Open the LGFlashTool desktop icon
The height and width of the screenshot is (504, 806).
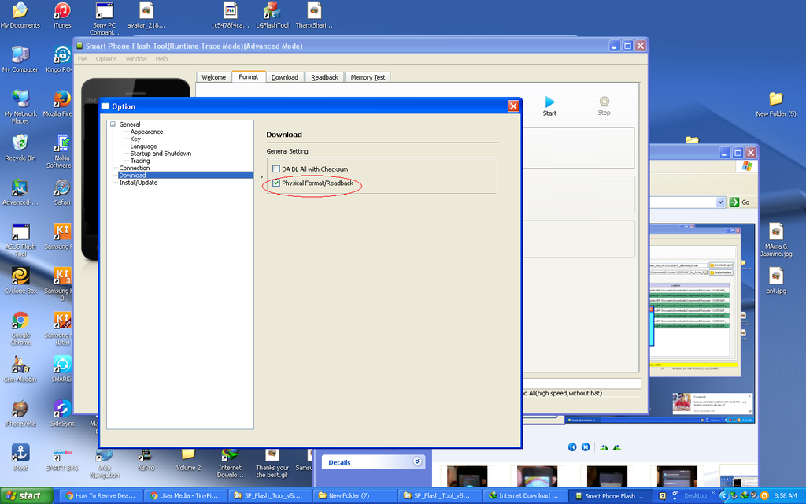coord(272,10)
